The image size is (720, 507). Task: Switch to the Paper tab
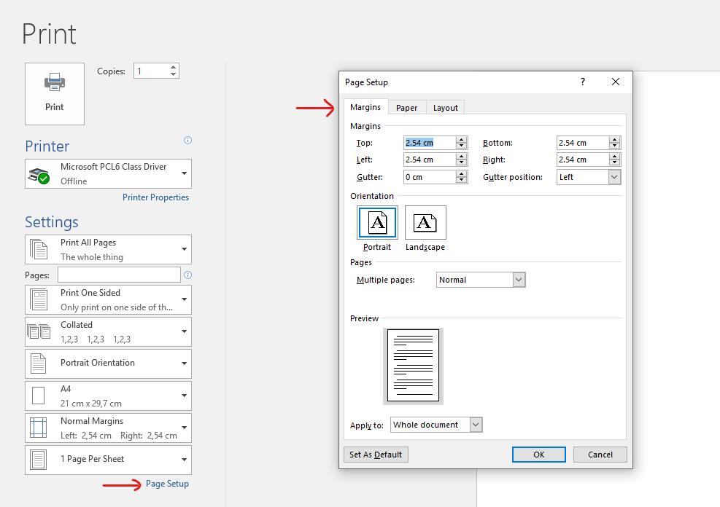click(x=406, y=108)
